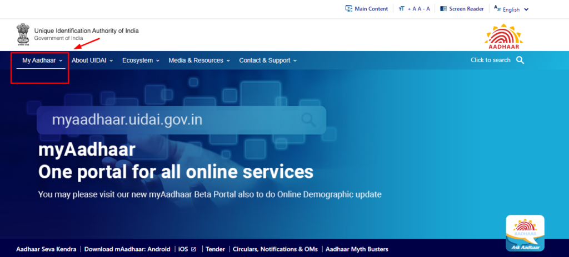This screenshot has height=257, width=569.
Task: Expand the Contact & Support chevron
Action: click(x=295, y=61)
